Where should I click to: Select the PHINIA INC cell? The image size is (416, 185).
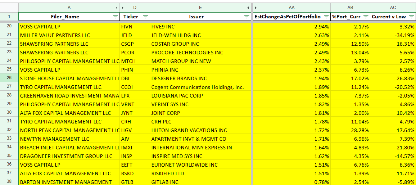tap(200, 70)
